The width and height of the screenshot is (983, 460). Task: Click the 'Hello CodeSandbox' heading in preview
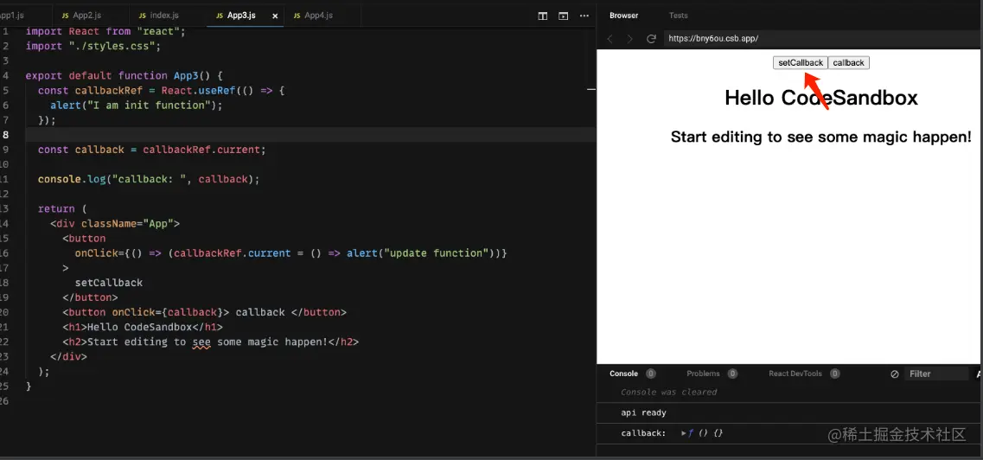pos(821,98)
